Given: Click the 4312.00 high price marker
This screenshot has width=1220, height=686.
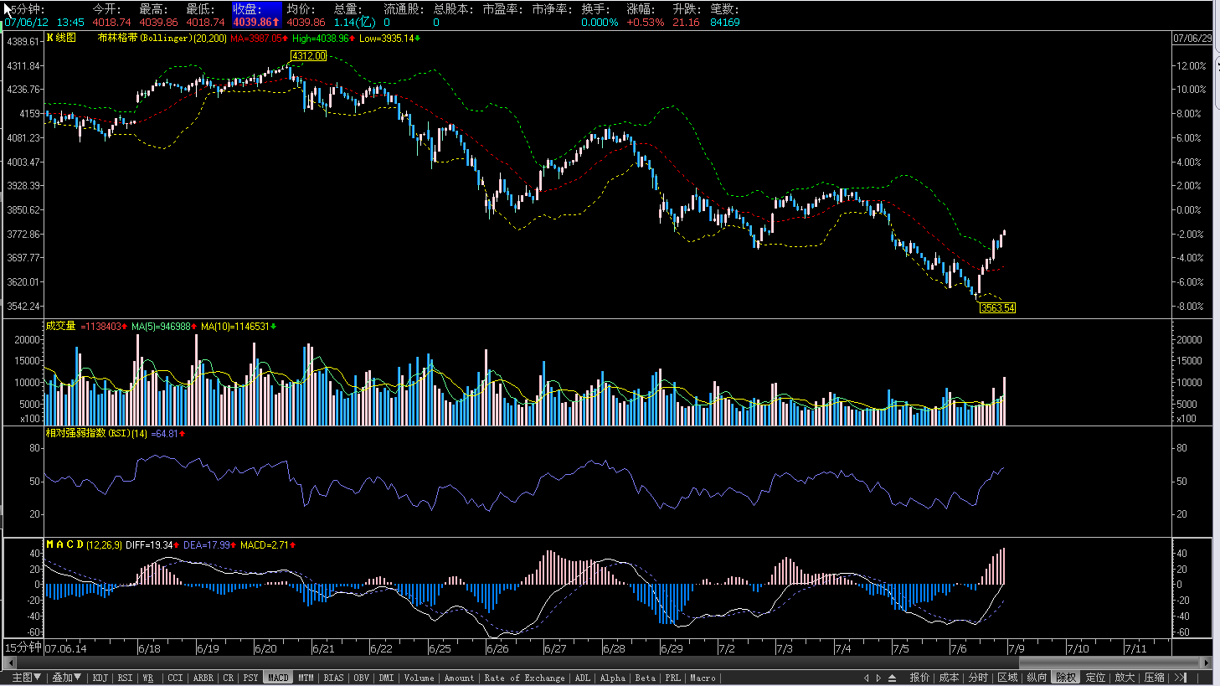Looking at the screenshot, I should (308, 56).
